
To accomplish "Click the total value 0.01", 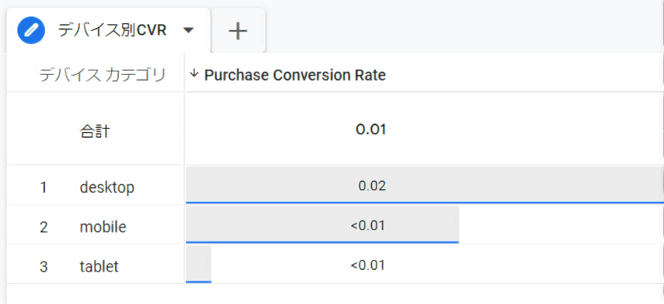I will tap(370, 130).
